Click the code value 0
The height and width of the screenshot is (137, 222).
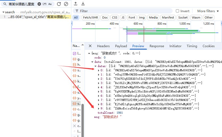tap(105, 58)
